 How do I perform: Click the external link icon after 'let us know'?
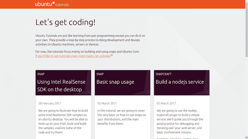112,56
